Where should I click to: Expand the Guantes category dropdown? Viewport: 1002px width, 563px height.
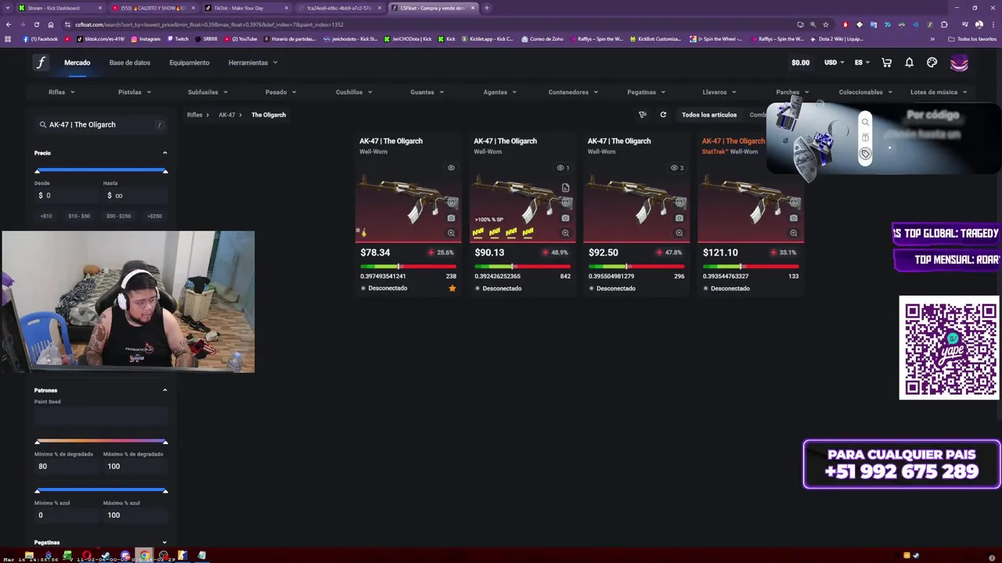tap(427, 92)
